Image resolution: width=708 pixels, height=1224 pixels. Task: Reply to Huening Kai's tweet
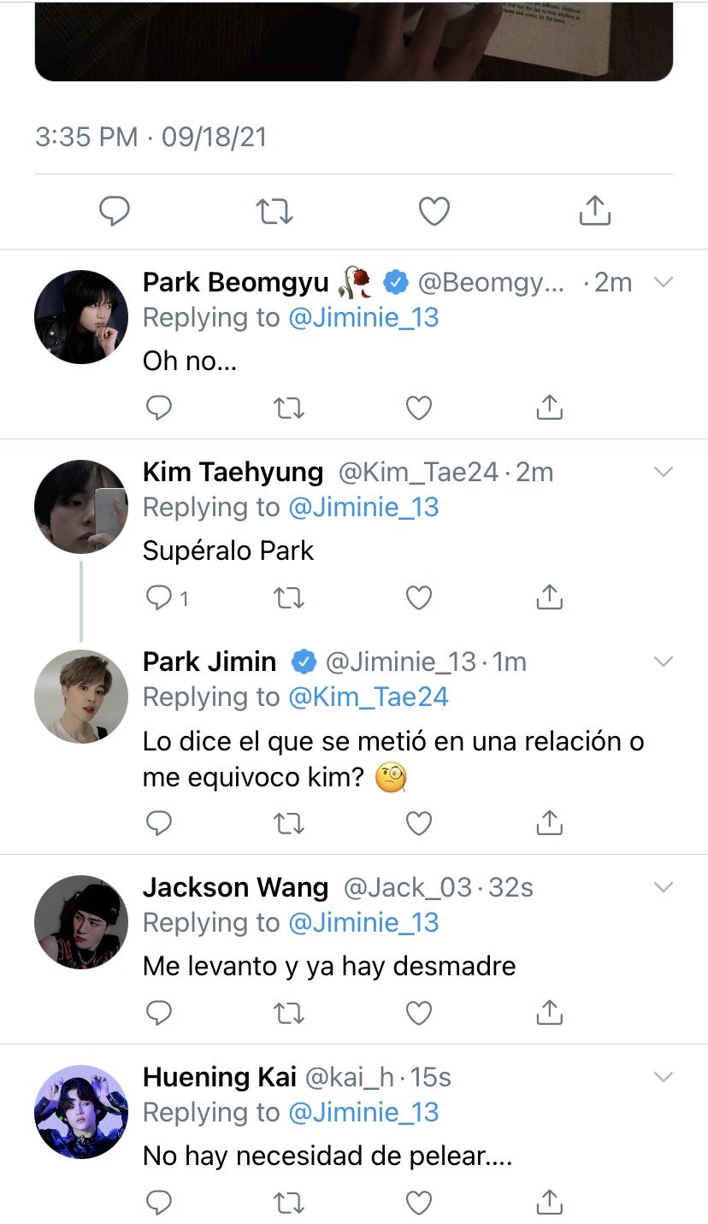tap(159, 1202)
